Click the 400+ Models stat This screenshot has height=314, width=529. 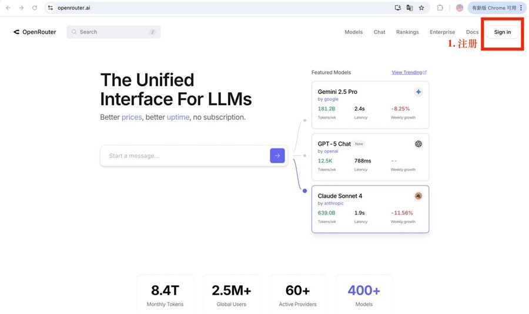point(364,295)
